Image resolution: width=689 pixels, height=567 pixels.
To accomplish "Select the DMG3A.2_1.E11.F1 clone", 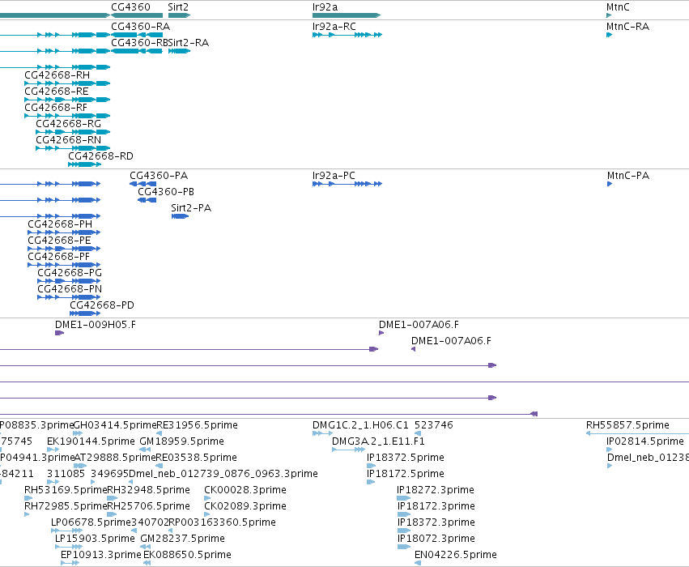I will coord(378,441).
